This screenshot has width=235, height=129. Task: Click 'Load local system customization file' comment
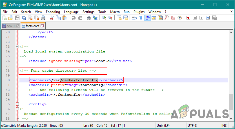65,51
